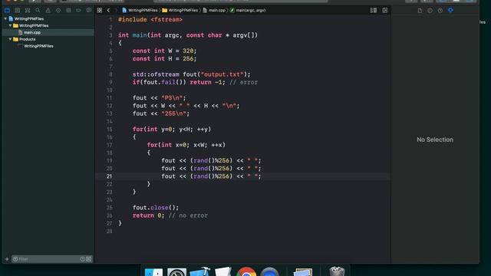The height and width of the screenshot is (276, 491).
Task: Collapse the WritingPPMFiles project root
Action: [x=5, y=18]
